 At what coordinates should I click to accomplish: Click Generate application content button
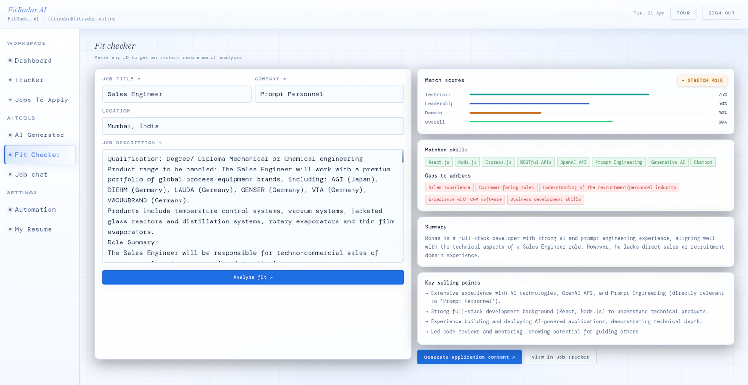pyautogui.click(x=469, y=357)
